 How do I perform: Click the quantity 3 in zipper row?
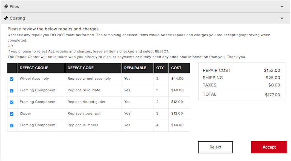pos(157,113)
